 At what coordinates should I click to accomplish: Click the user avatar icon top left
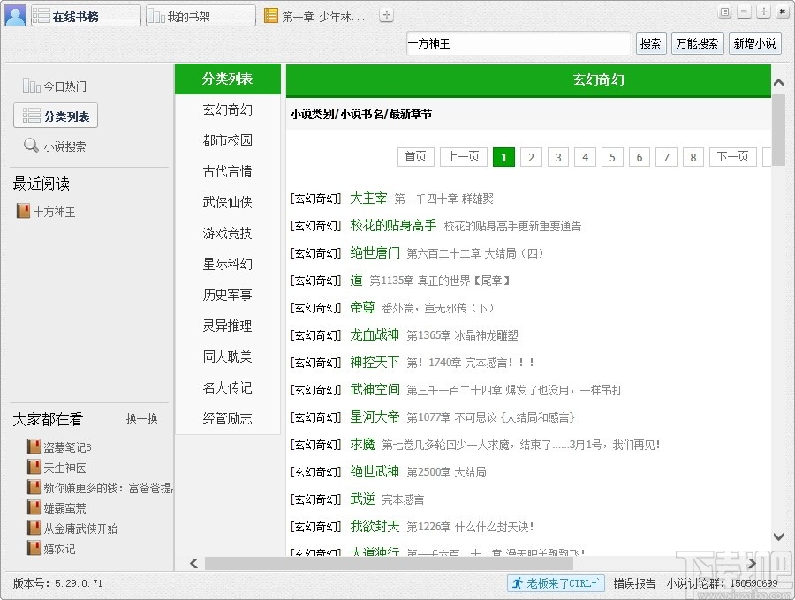pos(15,15)
